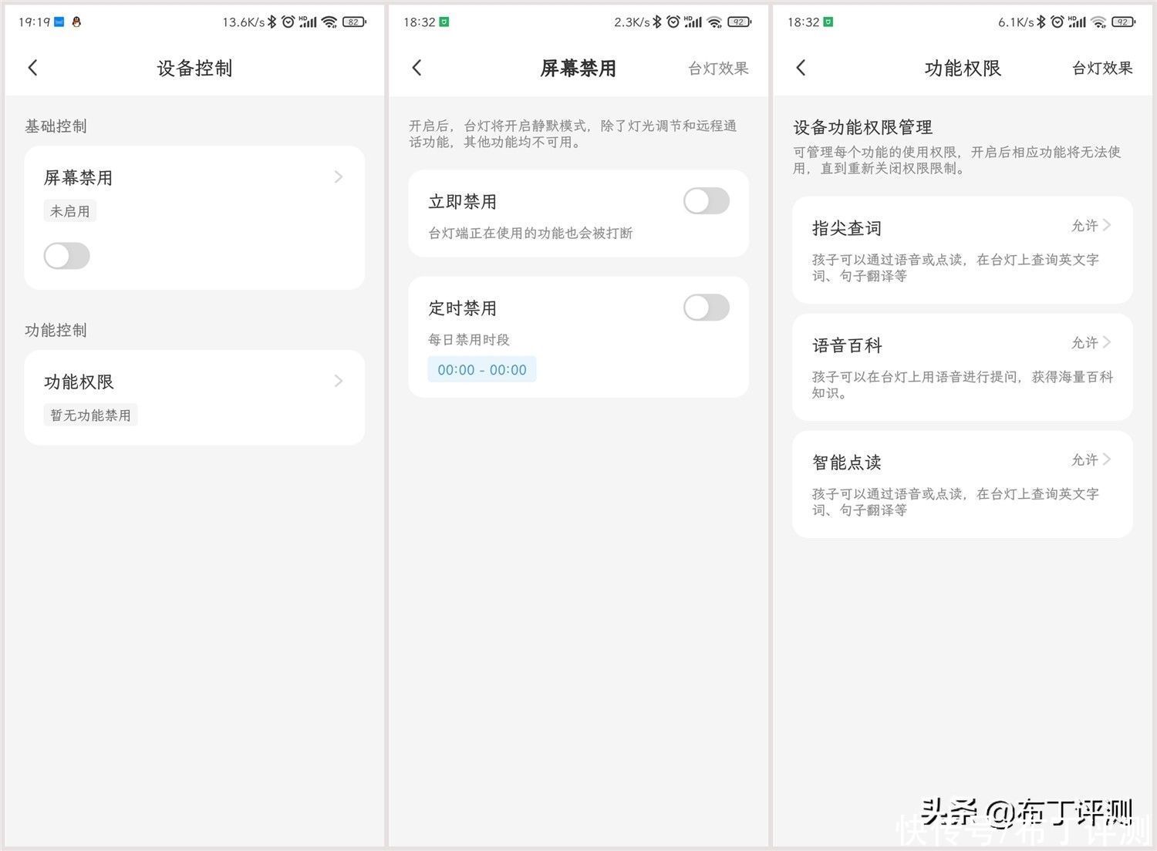Enable the 立即禁用 switch

[706, 201]
